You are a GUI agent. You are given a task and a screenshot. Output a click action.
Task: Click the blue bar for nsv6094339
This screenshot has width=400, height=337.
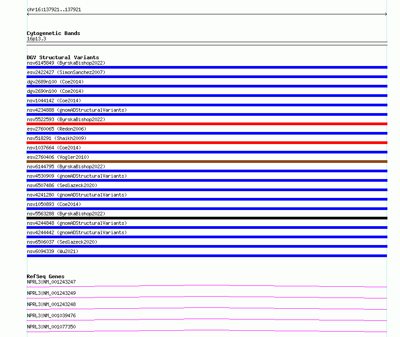click(207, 256)
